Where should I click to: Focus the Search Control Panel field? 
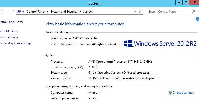tap(171, 12)
